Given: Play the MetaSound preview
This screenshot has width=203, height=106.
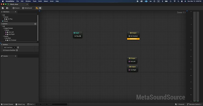Looking at the screenshot, I should [37, 8].
